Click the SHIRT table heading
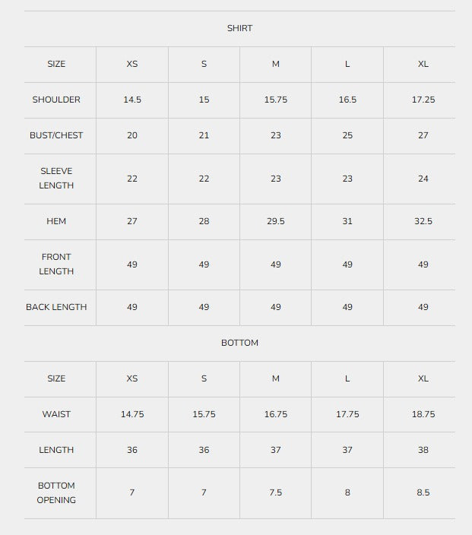 239,28
